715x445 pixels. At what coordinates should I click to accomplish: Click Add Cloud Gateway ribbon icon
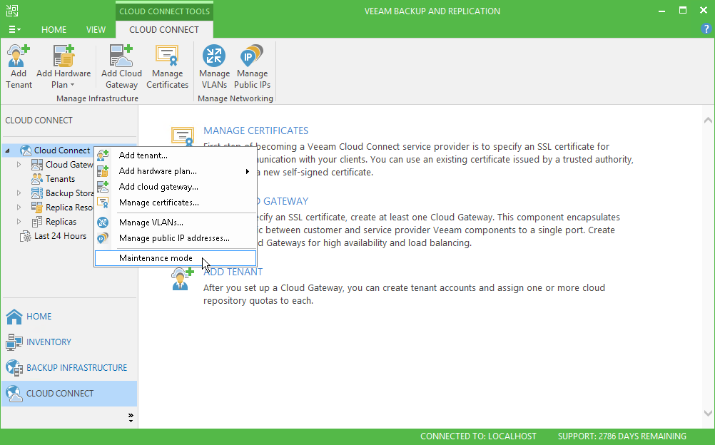[121, 66]
